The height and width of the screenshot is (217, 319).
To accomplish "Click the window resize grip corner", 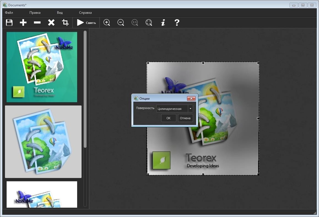I will click(315, 213).
